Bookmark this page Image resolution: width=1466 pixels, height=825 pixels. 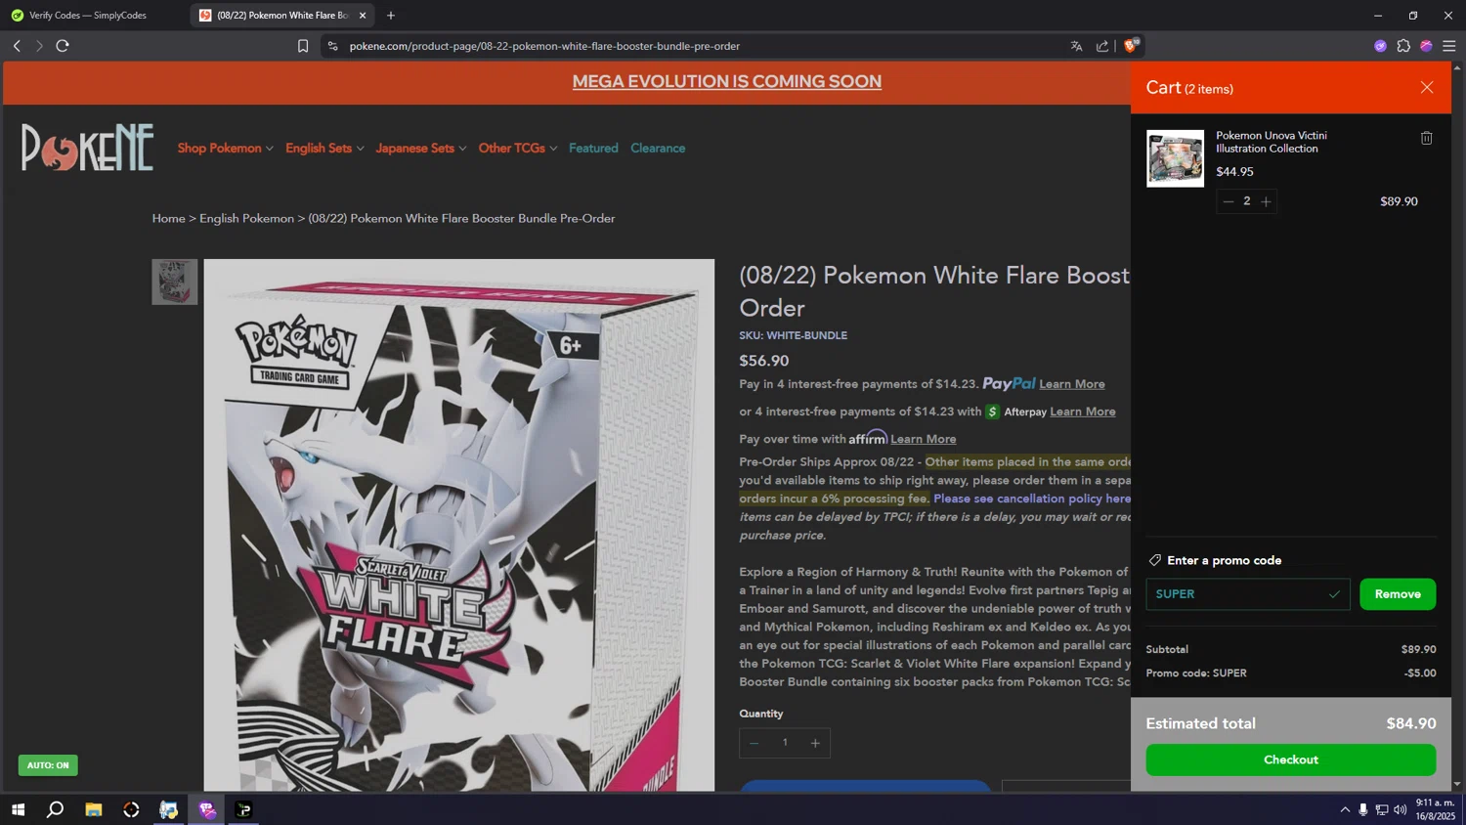(x=303, y=46)
